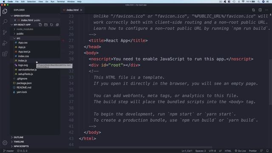
Task: Open the Explorer view in activity bar
Action: [5, 11]
